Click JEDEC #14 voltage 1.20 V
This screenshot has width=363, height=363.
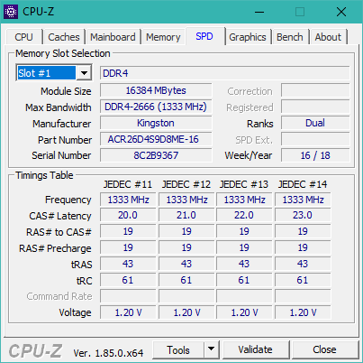point(303,312)
